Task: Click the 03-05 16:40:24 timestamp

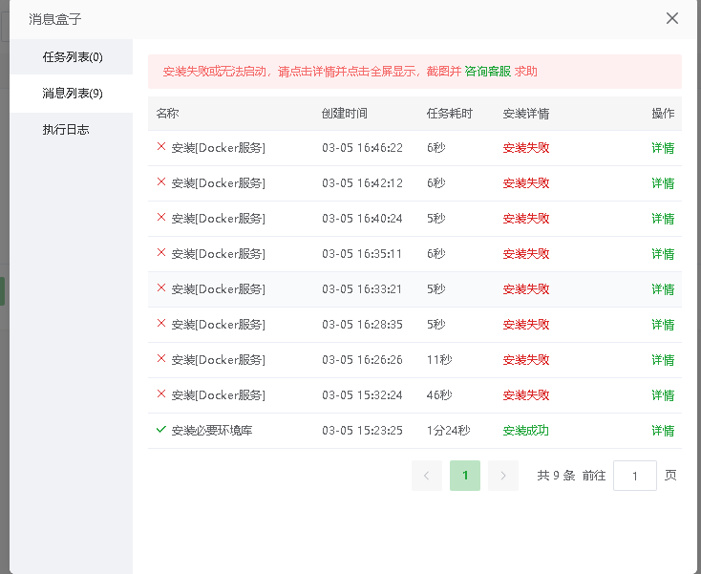Action: click(362, 219)
